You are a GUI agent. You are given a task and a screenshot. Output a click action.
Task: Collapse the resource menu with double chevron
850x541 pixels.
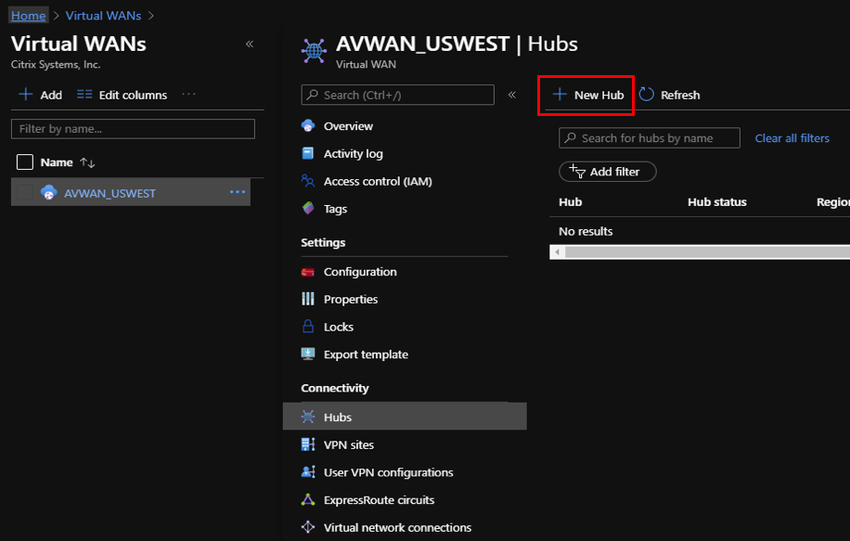(x=511, y=95)
